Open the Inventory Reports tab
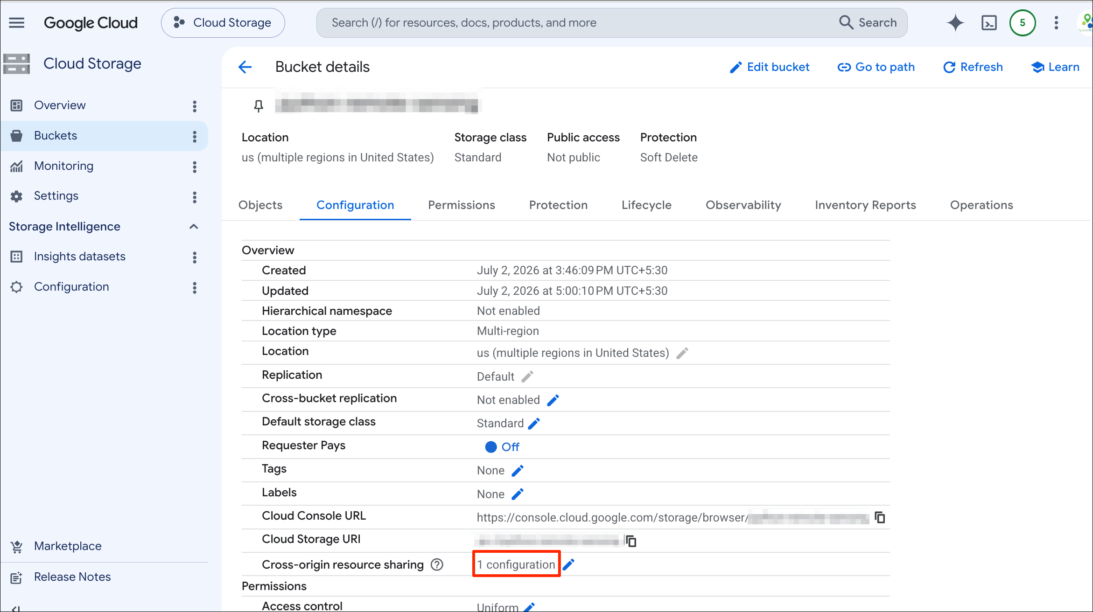1093x612 pixels. [865, 205]
